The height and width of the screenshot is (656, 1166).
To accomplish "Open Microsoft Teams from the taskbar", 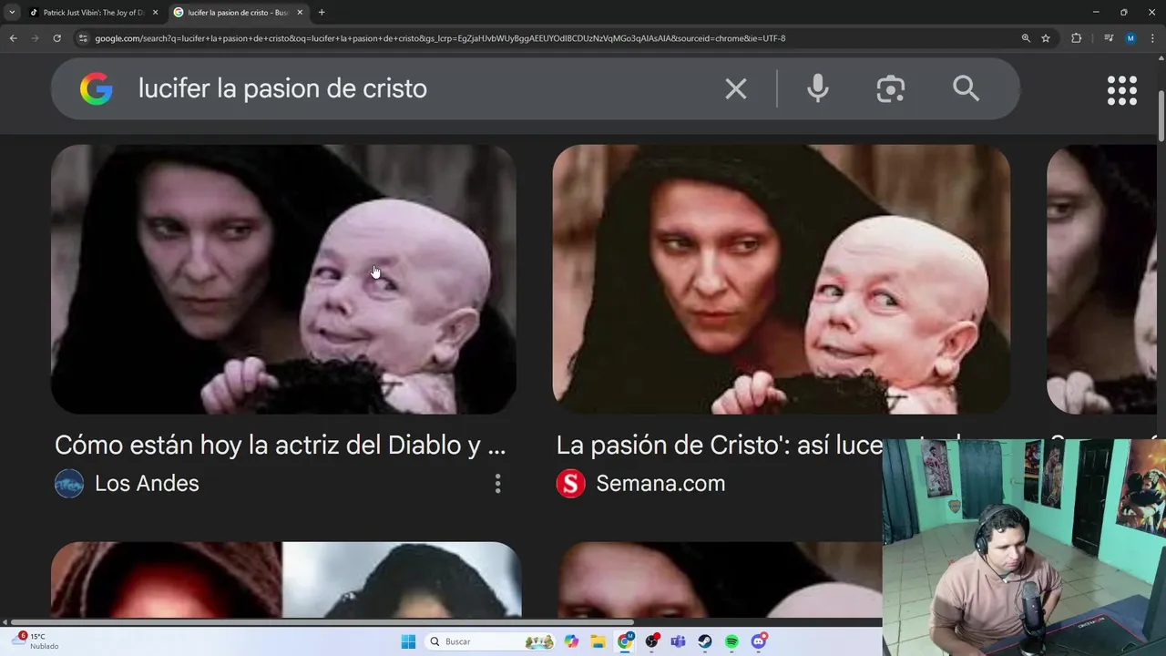I will [678, 641].
